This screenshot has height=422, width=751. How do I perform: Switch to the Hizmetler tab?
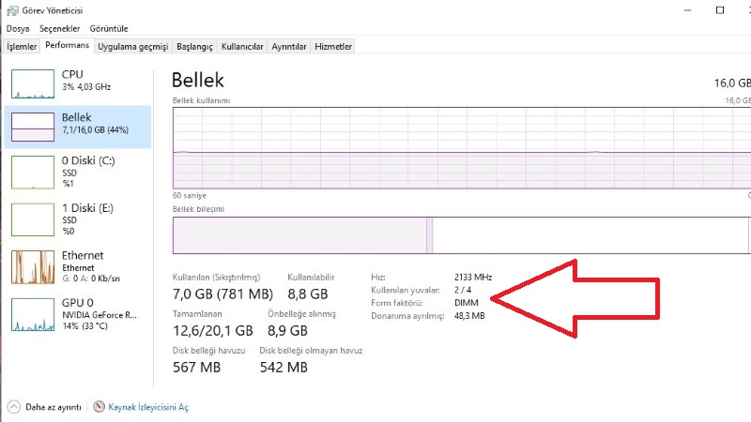[x=333, y=46]
